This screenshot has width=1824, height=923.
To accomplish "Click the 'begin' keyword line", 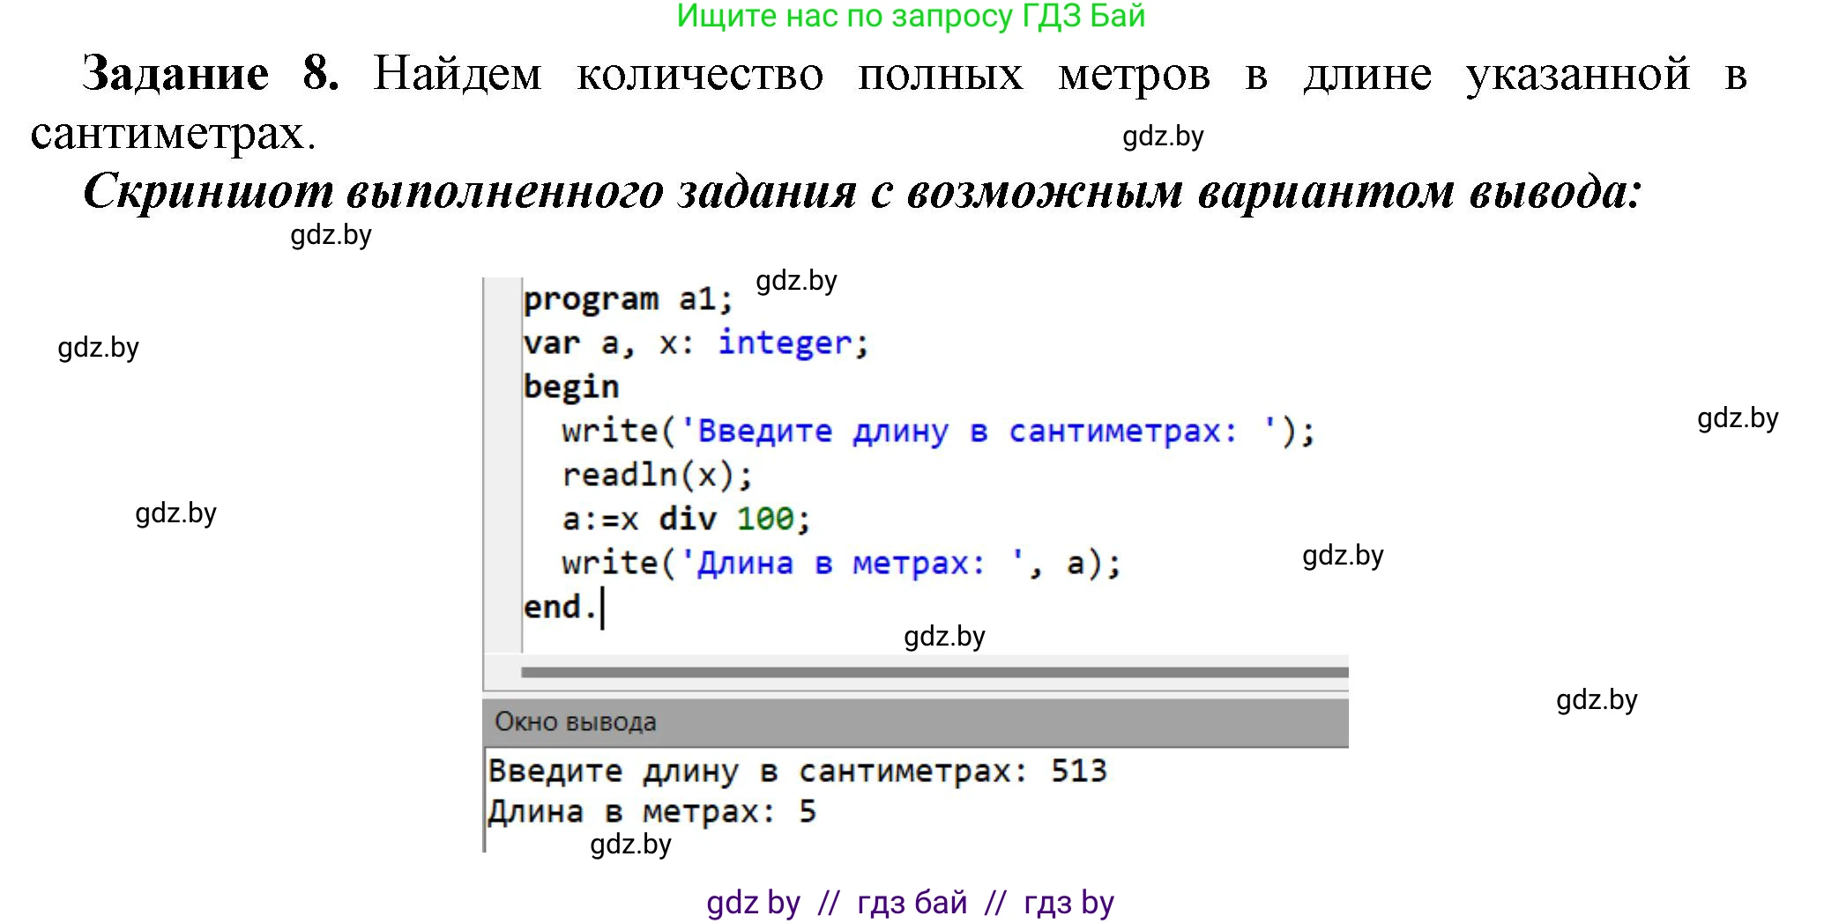I will [570, 387].
